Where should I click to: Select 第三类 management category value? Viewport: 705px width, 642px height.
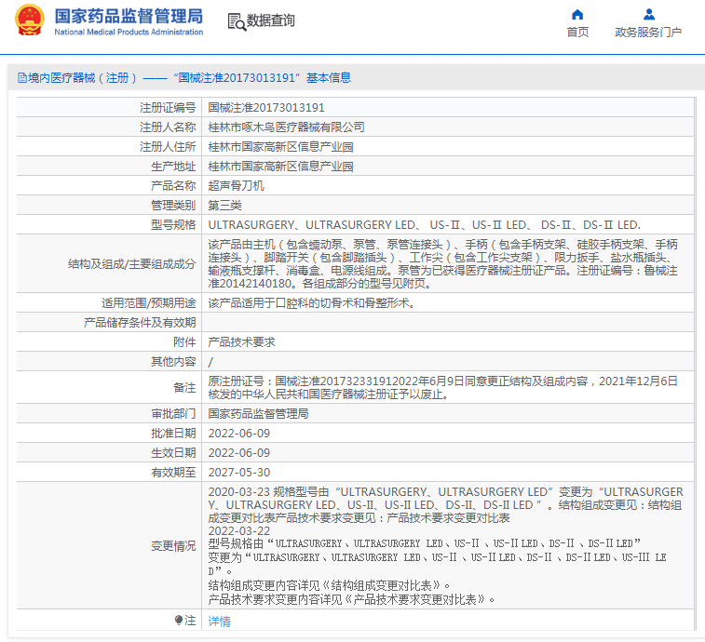tap(224, 206)
